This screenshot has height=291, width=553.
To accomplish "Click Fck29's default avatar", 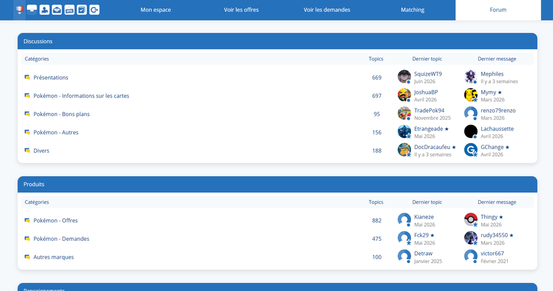I will (404, 238).
